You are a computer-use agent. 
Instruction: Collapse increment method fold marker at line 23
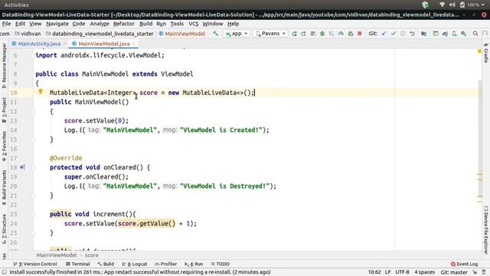33,215
